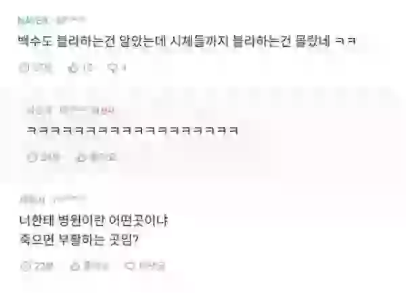
Task: Click the thumbs-up icon on the first comment
Action: click(73, 68)
